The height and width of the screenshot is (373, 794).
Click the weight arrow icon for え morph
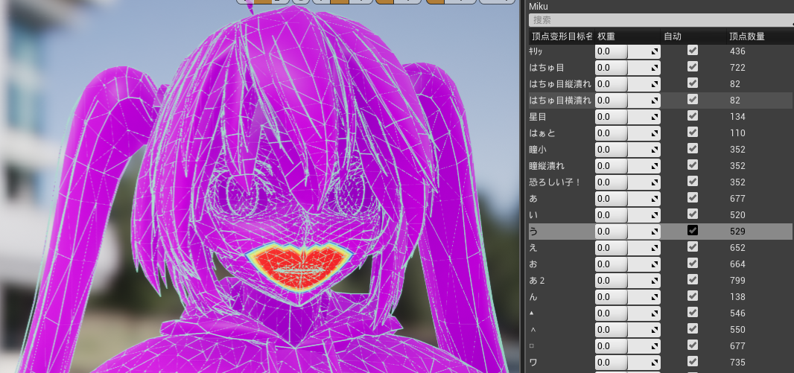pyautogui.click(x=655, y=248)
